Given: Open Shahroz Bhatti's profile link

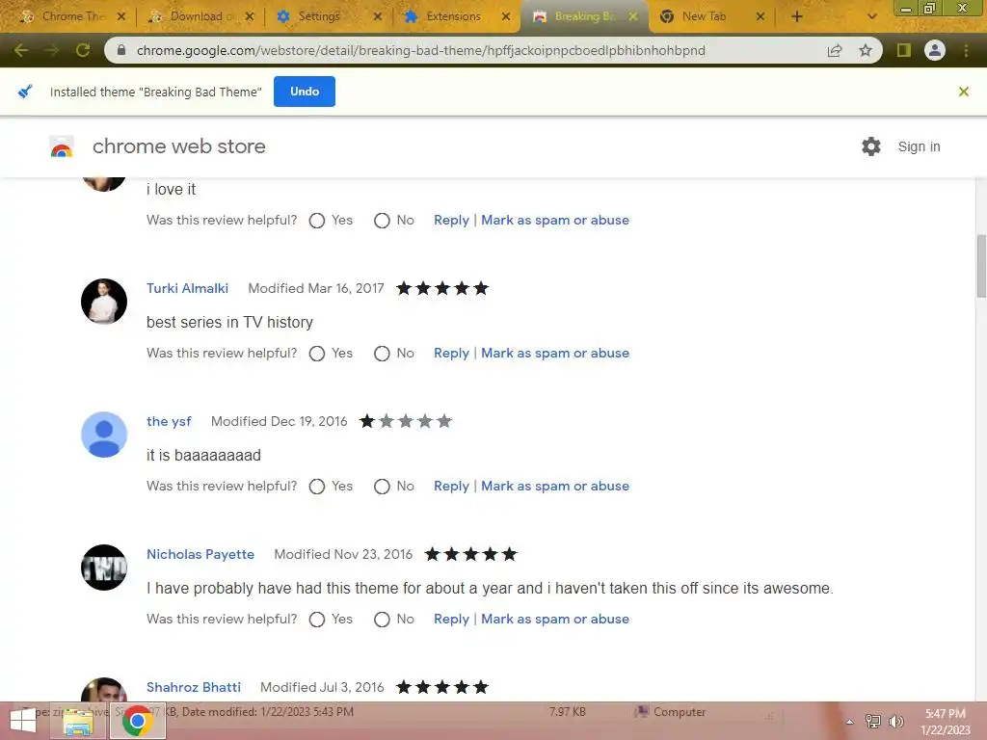Looking at the screenshot, I should click(x=193, y=687).
